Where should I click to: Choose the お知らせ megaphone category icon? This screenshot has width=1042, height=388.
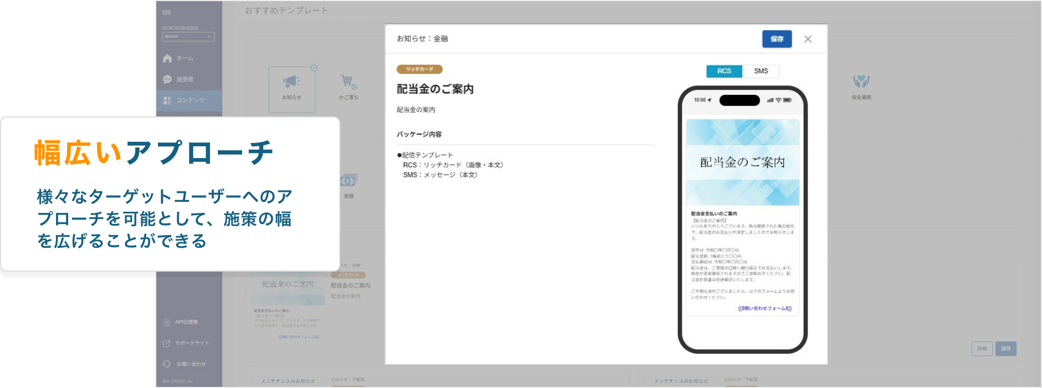point(292,83)
